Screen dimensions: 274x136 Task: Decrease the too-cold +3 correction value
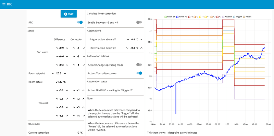[x=74, y=107]
